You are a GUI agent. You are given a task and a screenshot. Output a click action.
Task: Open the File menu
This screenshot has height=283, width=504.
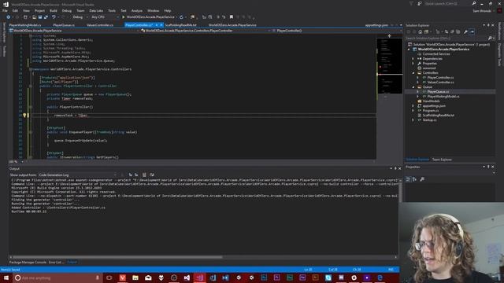(x=5, y=10)
